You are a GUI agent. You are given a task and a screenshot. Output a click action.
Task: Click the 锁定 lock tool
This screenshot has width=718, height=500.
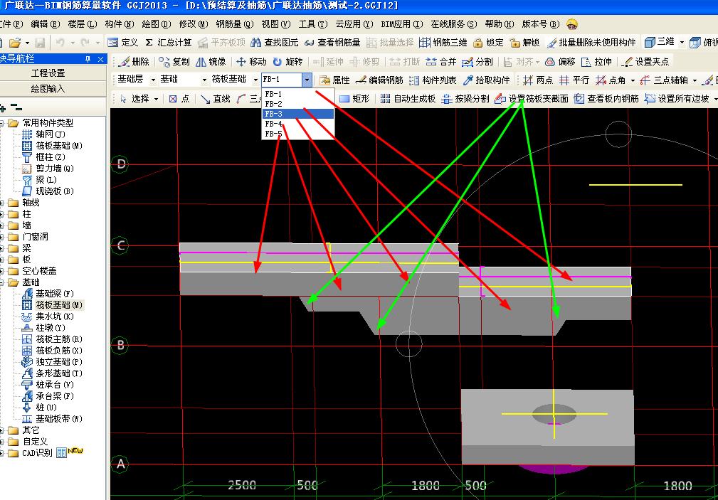[x=488, y=43]
